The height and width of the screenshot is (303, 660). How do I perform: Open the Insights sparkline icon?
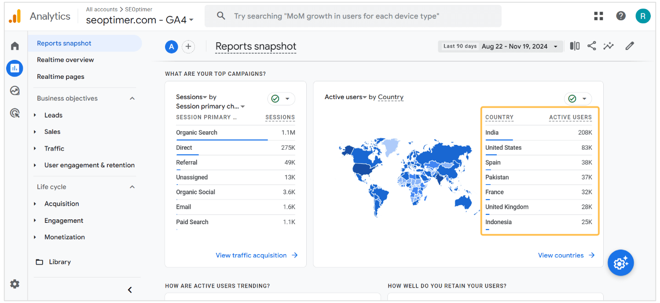[x=609, y=46]
